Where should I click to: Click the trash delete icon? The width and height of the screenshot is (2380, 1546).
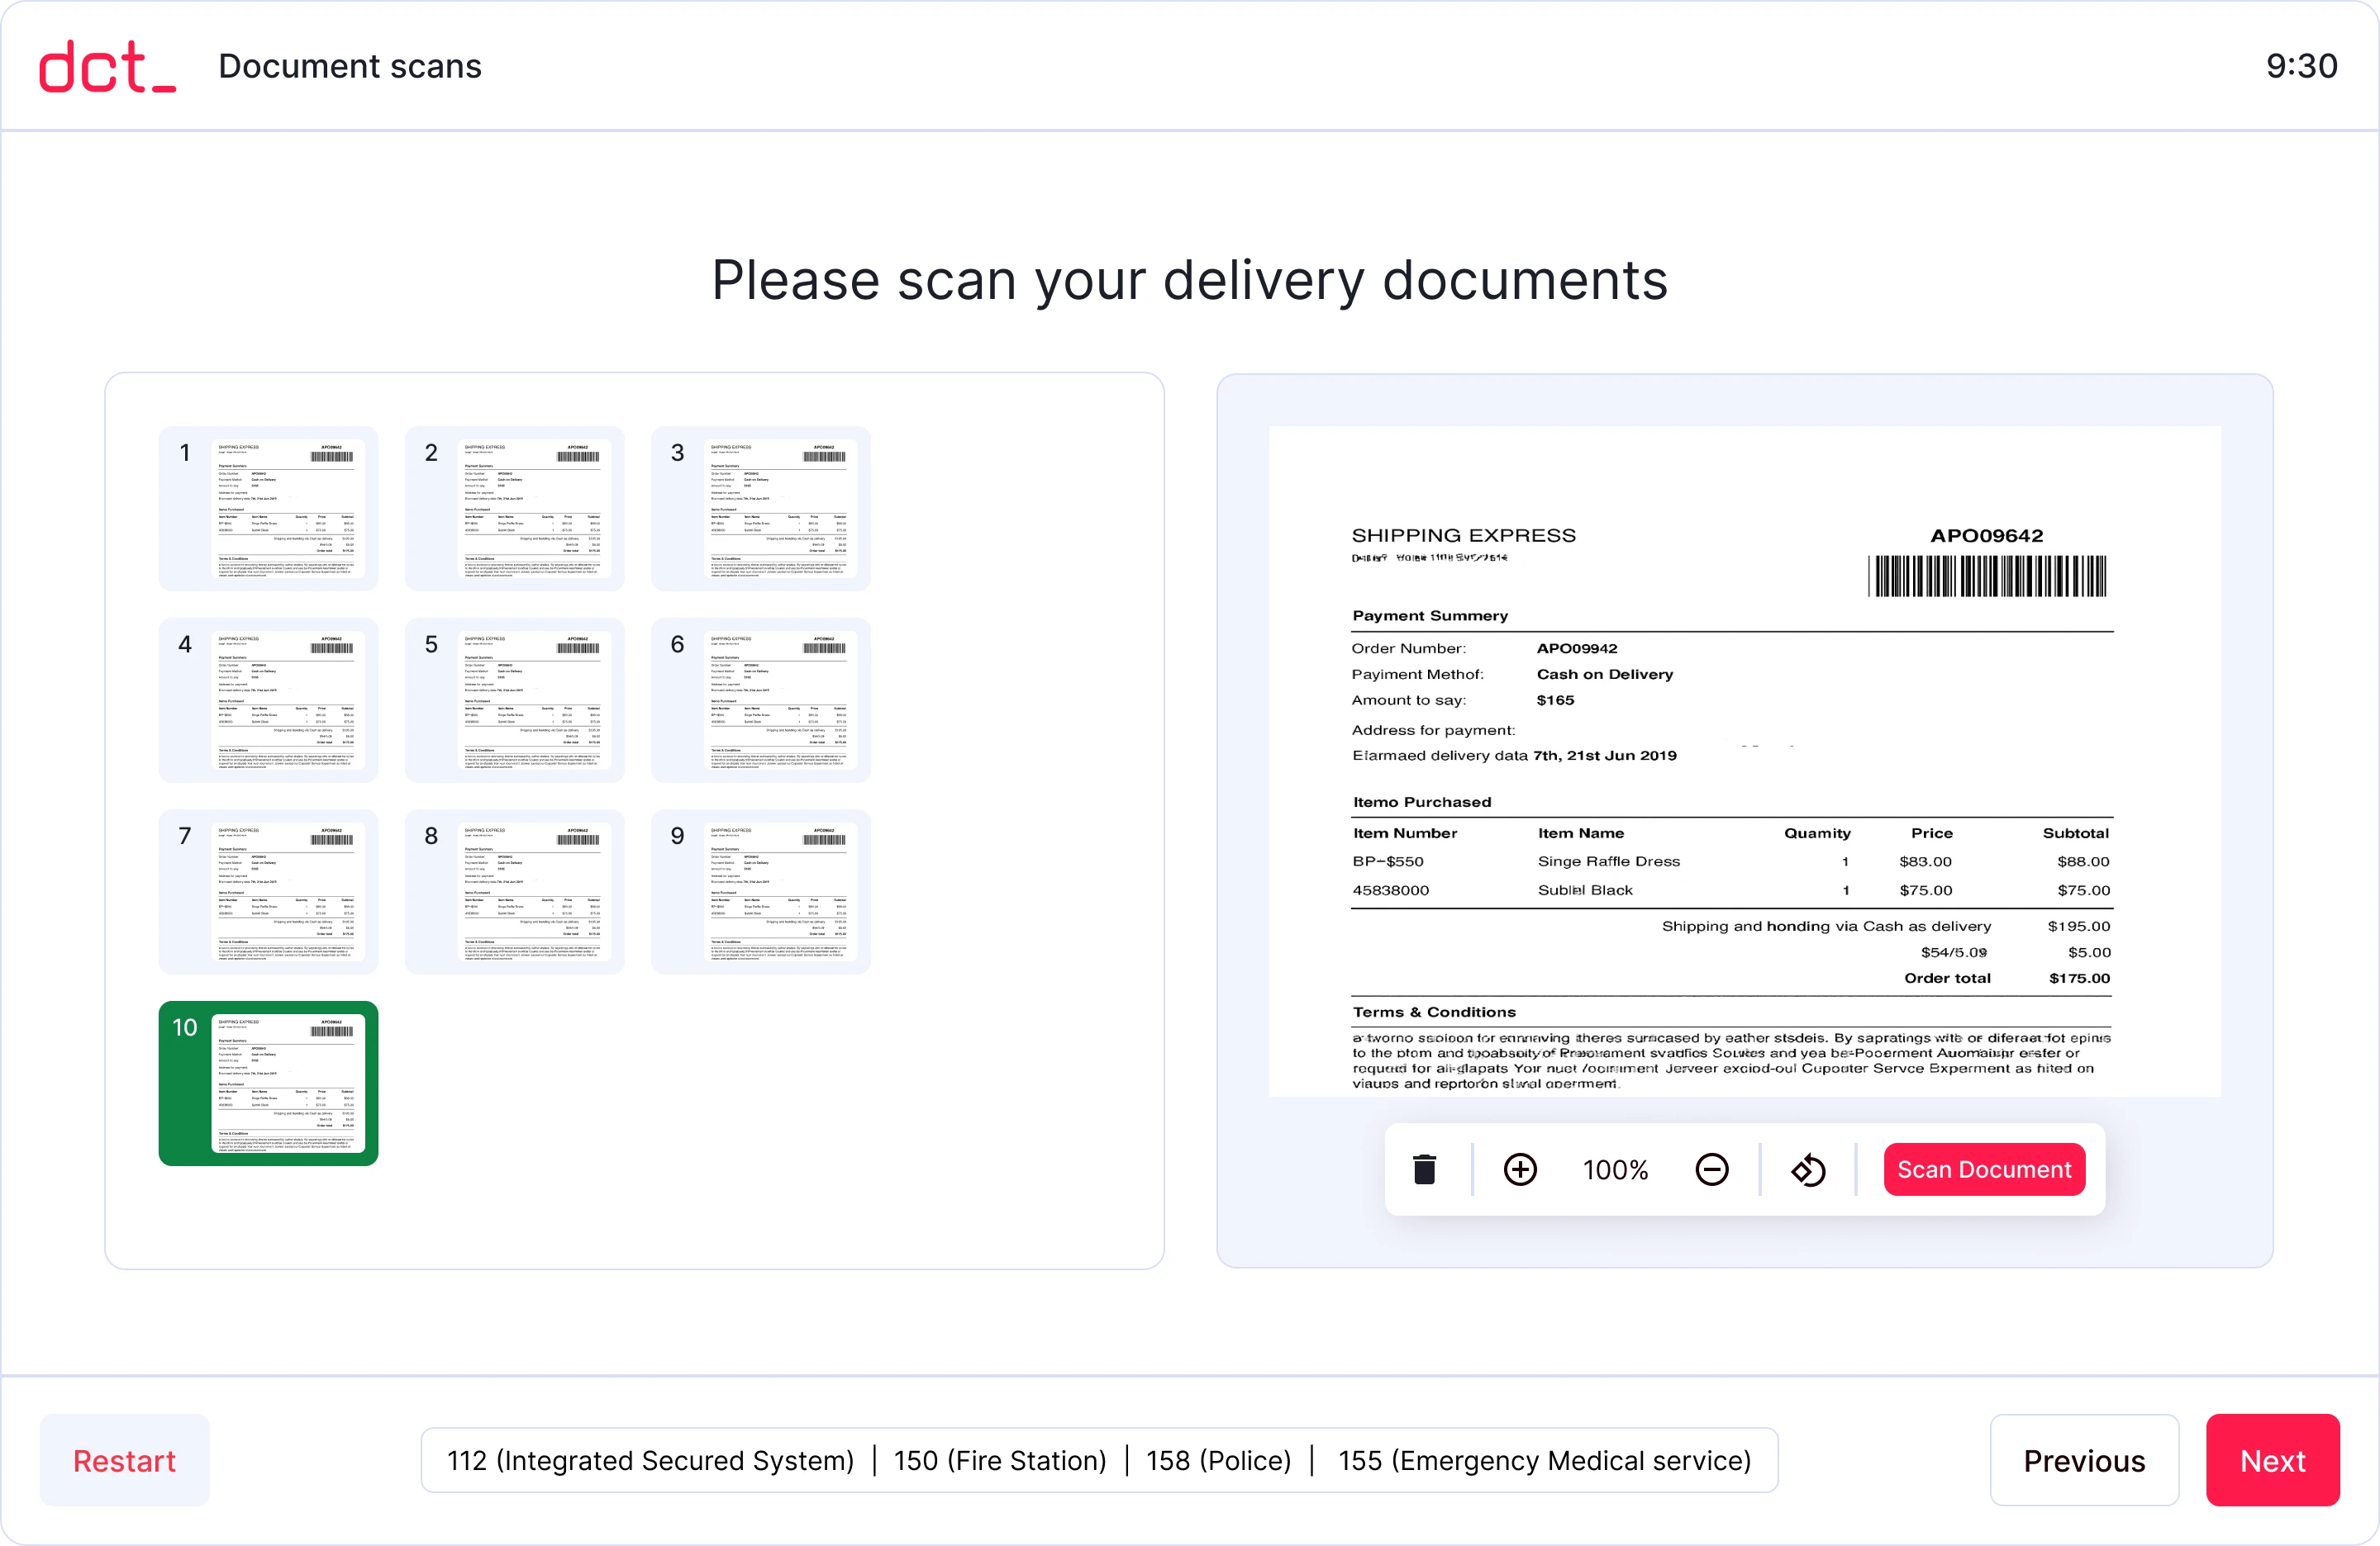click(x=1424, y=1169)
